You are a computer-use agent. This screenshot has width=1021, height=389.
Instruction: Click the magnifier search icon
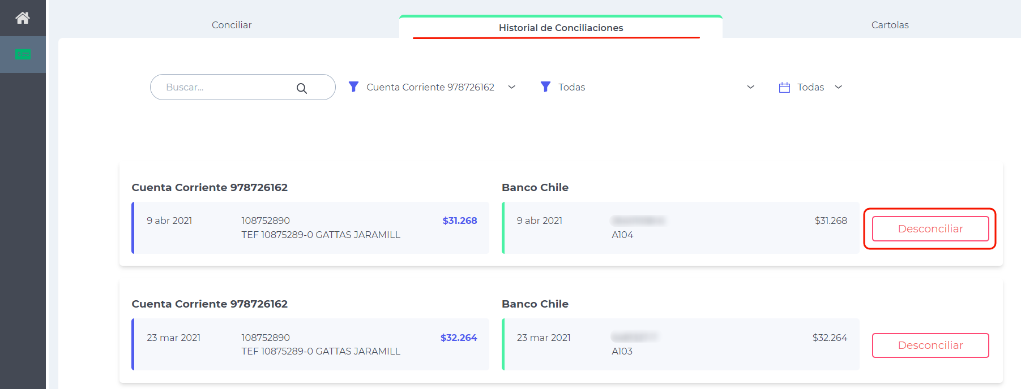point(302,88)
